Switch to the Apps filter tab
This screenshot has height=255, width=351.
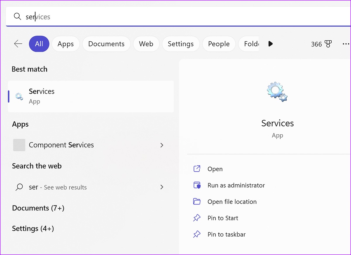coord(66,44)
